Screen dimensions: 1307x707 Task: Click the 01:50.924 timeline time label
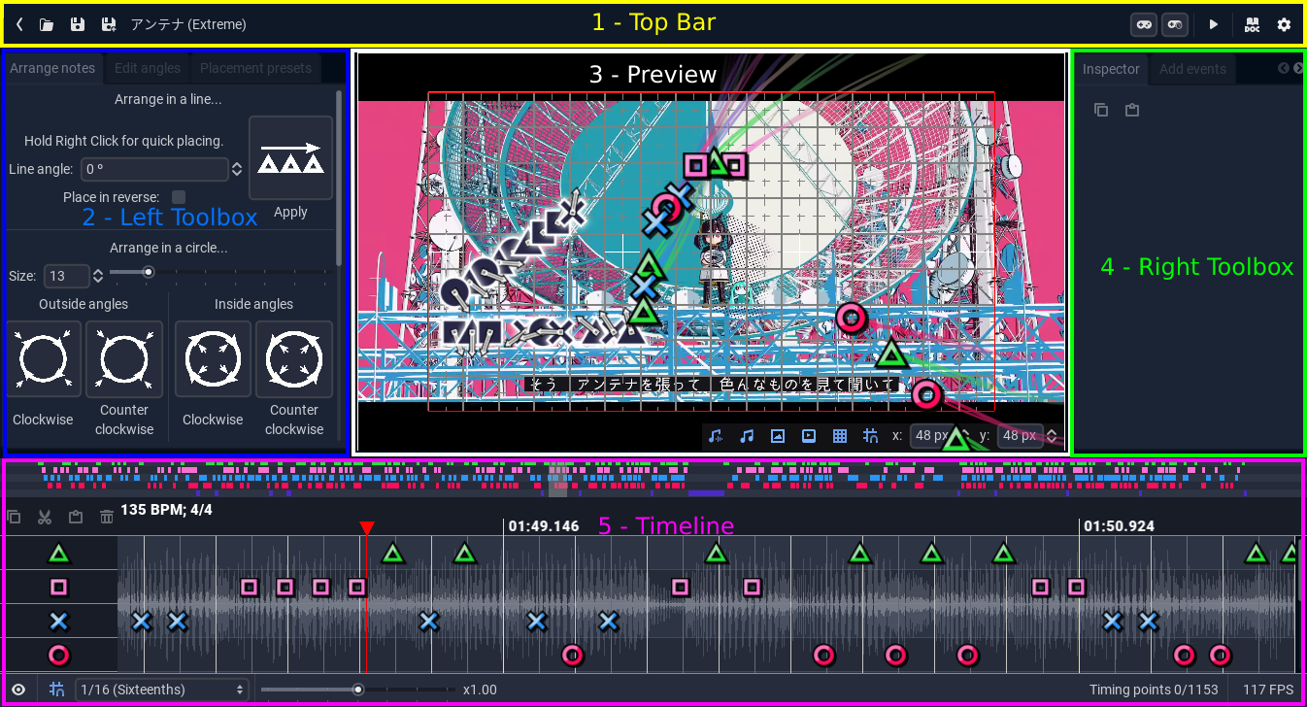point(1119,526)
